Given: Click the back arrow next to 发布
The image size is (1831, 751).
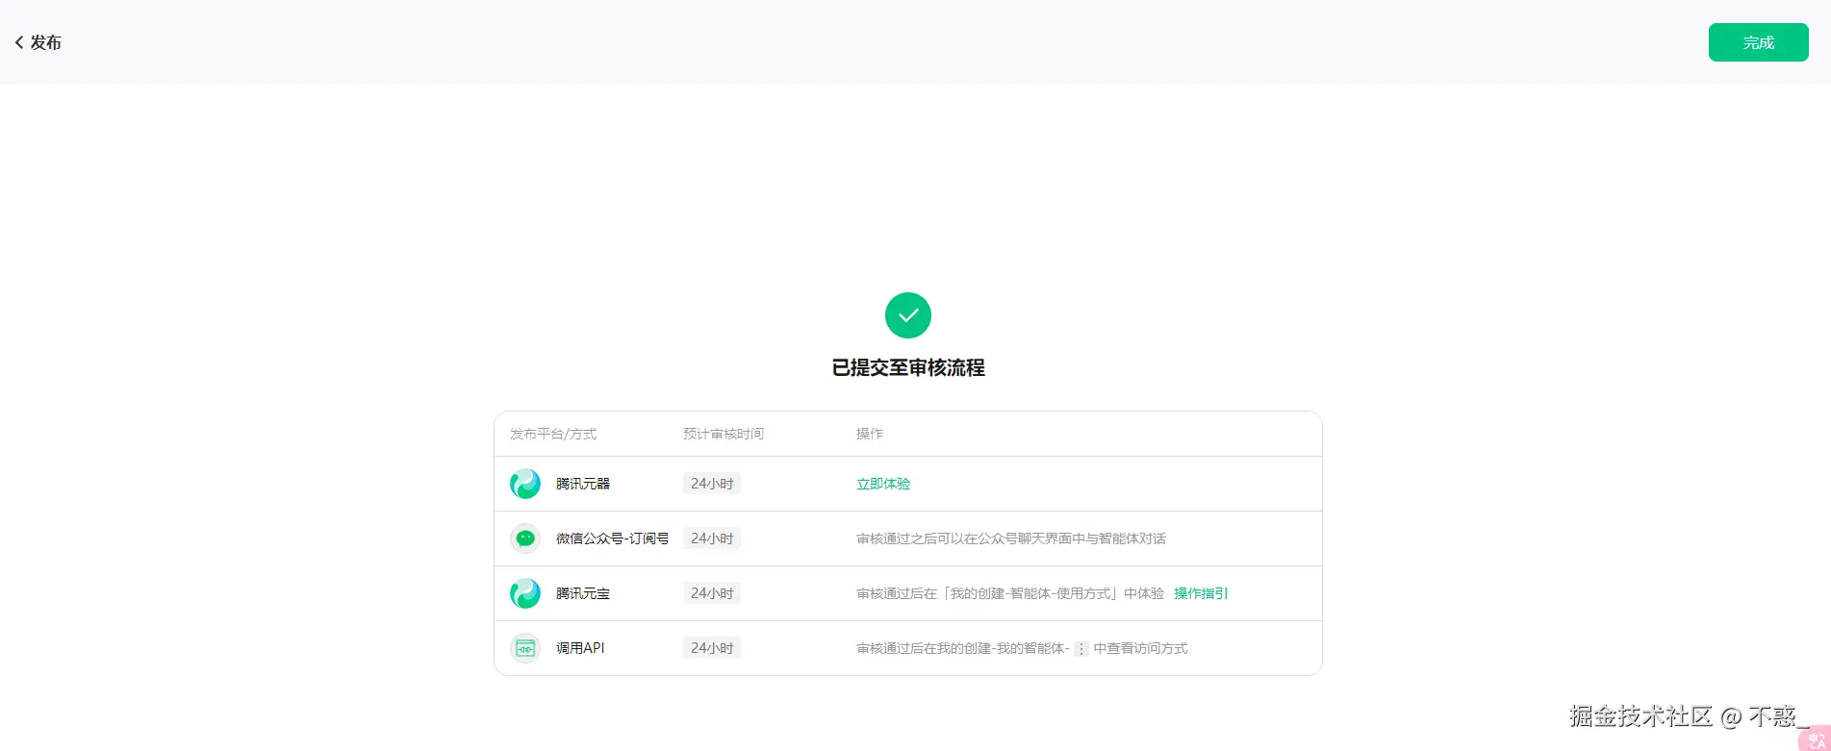Looking at the screenshot, I should [19, 42].
